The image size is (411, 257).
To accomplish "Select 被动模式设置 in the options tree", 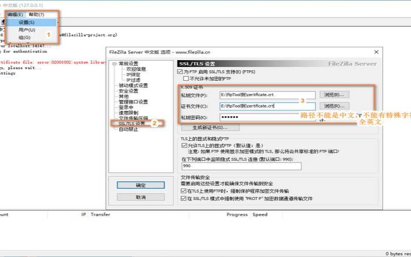I will 133,85.
